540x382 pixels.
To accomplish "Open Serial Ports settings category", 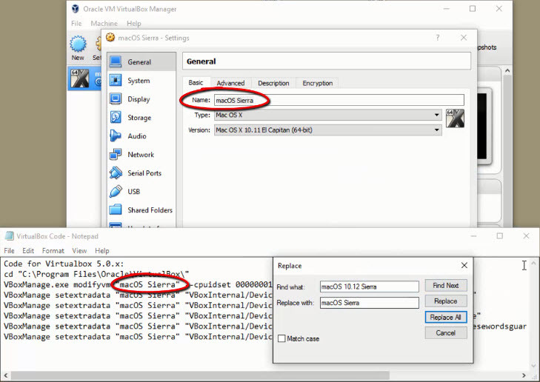I will click(141, 173).
